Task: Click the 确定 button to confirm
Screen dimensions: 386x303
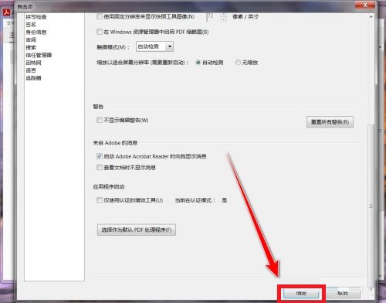Action: (301, 293)
